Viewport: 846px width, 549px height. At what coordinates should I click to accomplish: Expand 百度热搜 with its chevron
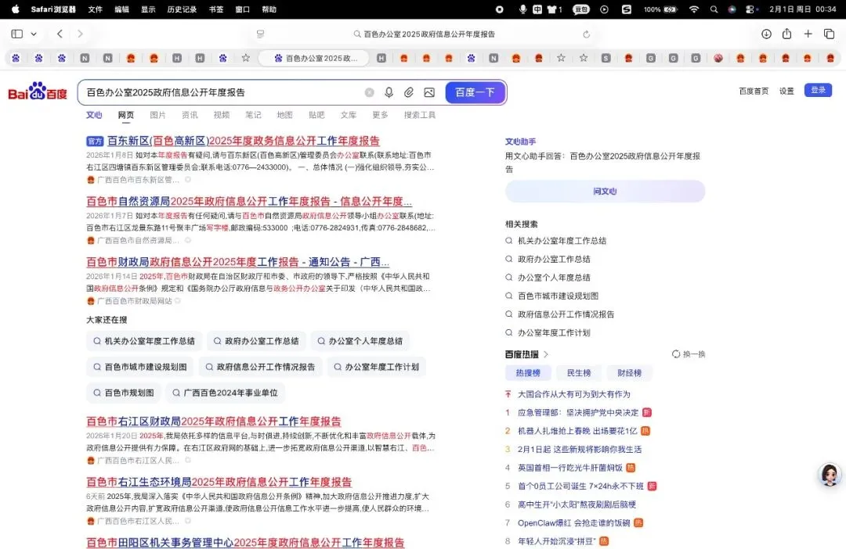click(546, 354)
